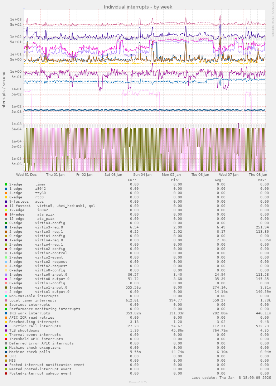Click the acpi legend color square
The image size is (276, 386).
(x=6, y=202)
